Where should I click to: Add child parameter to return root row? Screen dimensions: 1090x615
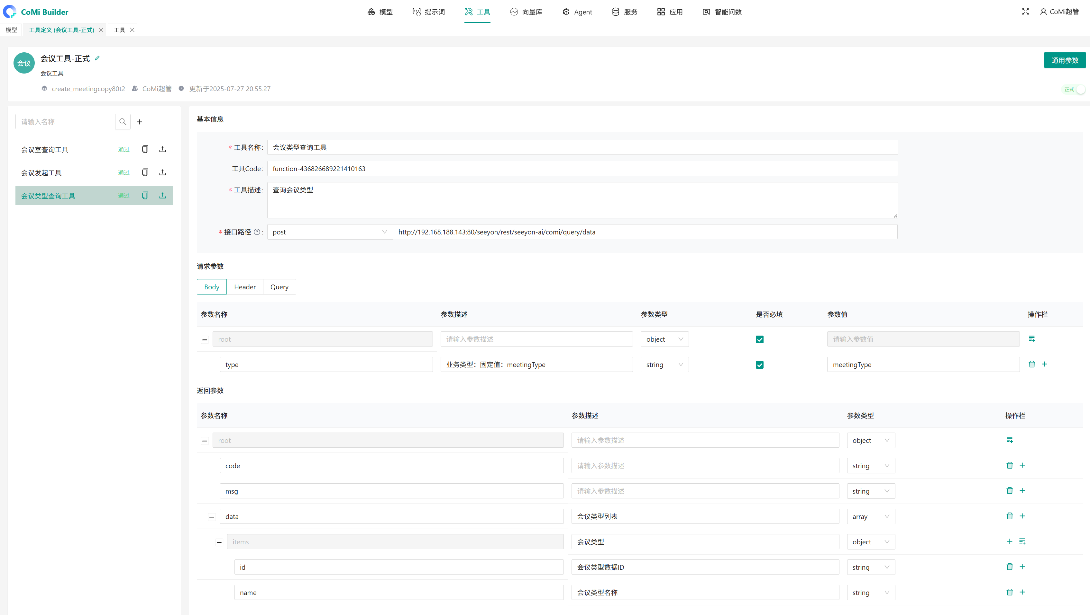[1010, 440]
